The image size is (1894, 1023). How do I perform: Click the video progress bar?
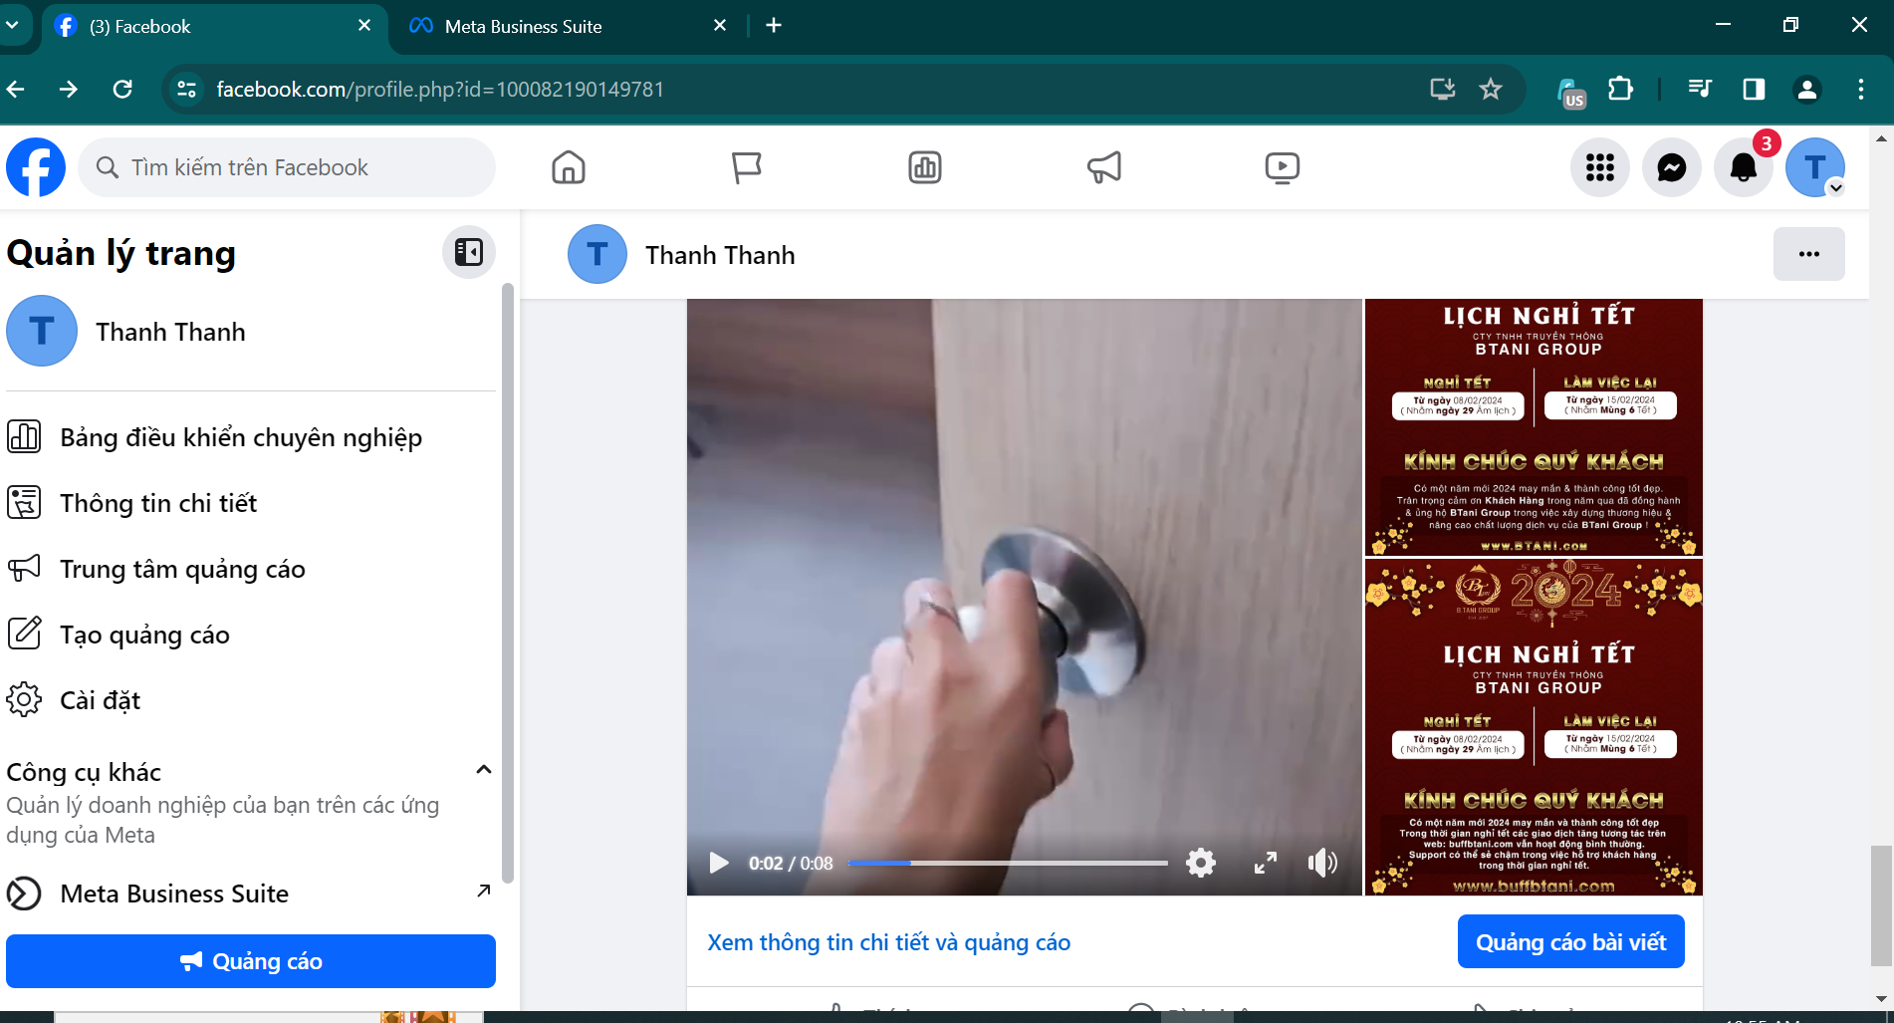(x=1007, y=863)
